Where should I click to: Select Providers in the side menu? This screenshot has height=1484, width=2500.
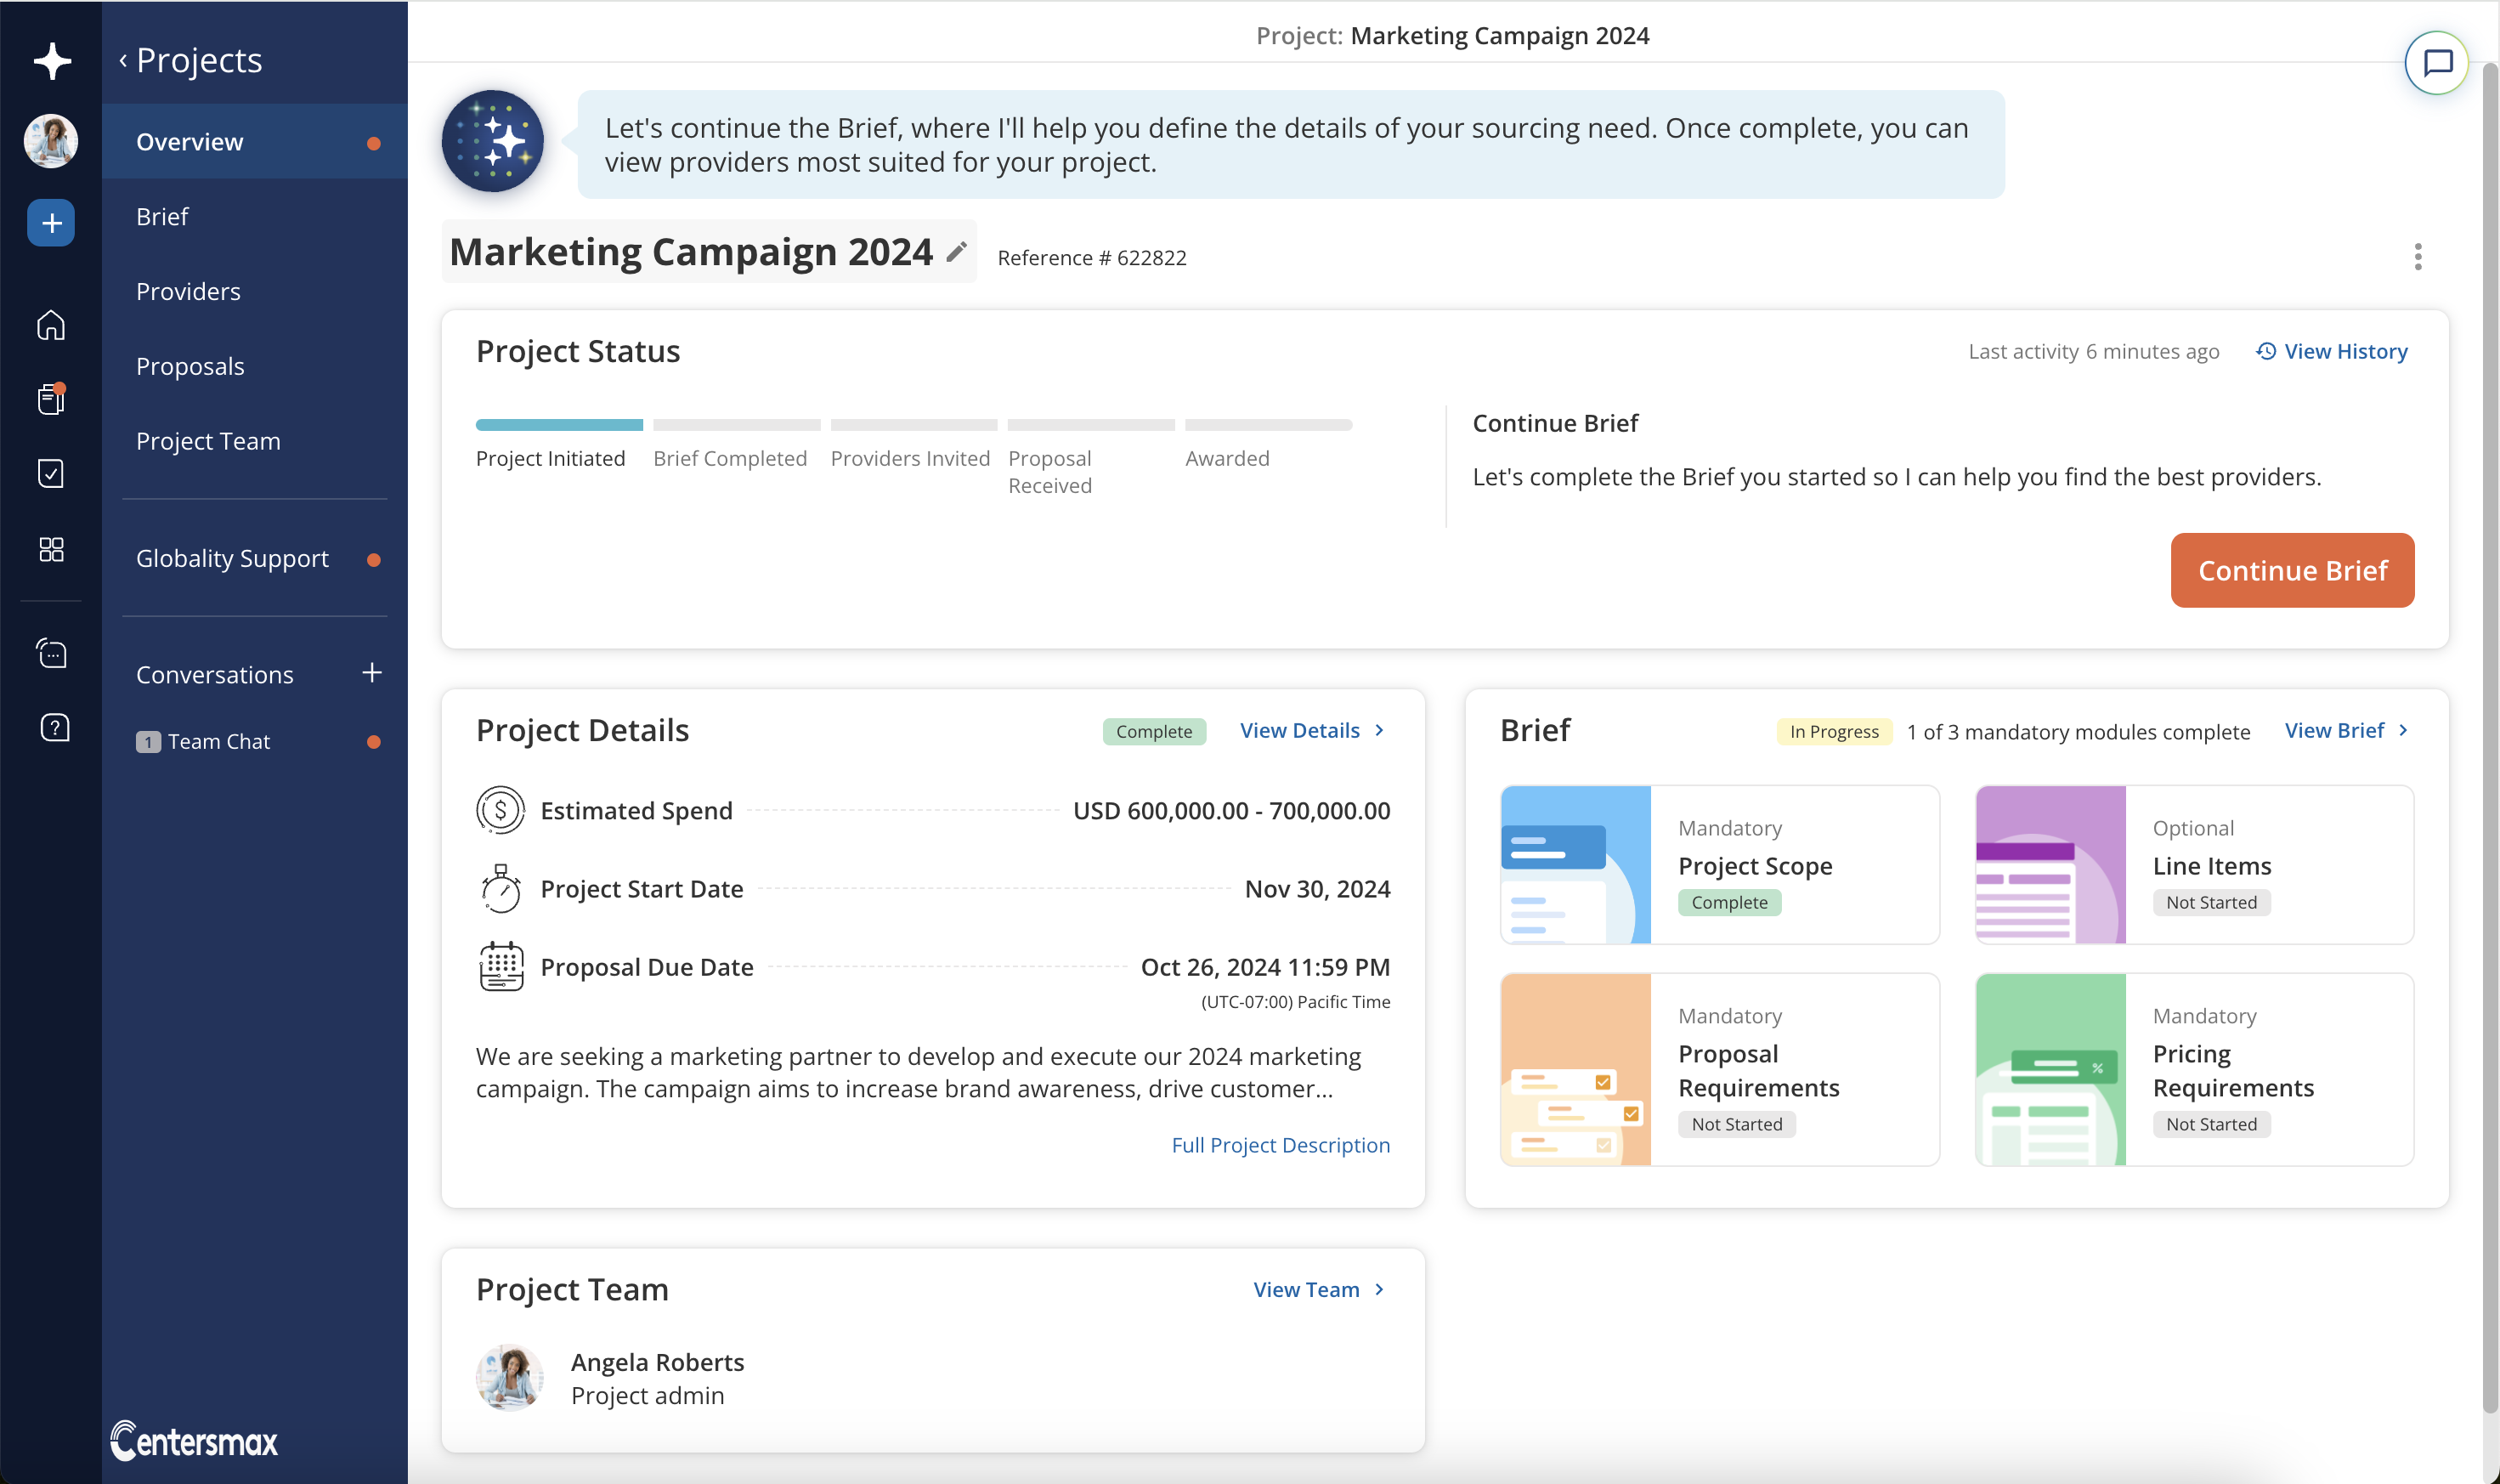pos(188,291)
